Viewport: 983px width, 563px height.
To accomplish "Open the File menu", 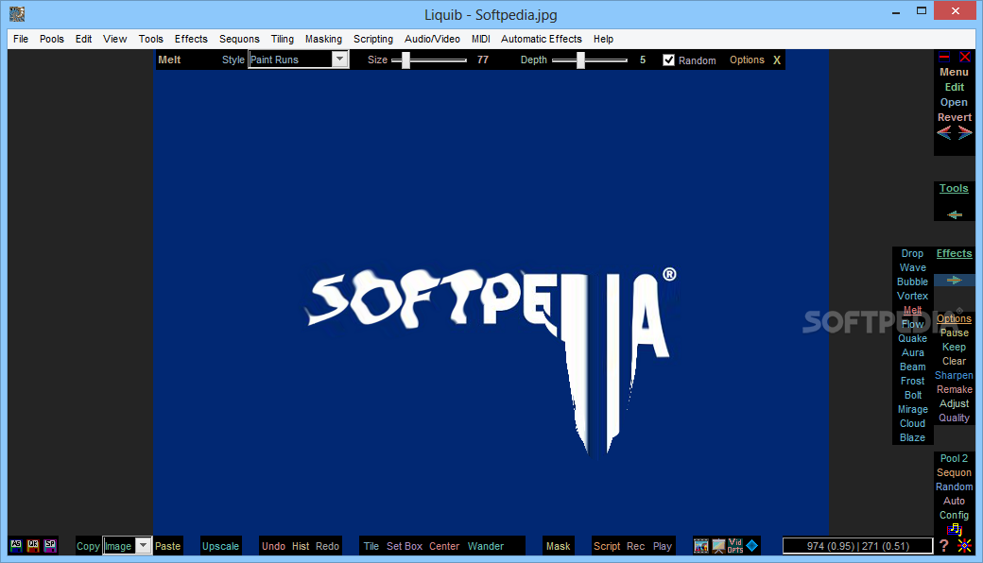I will [21, 39].
